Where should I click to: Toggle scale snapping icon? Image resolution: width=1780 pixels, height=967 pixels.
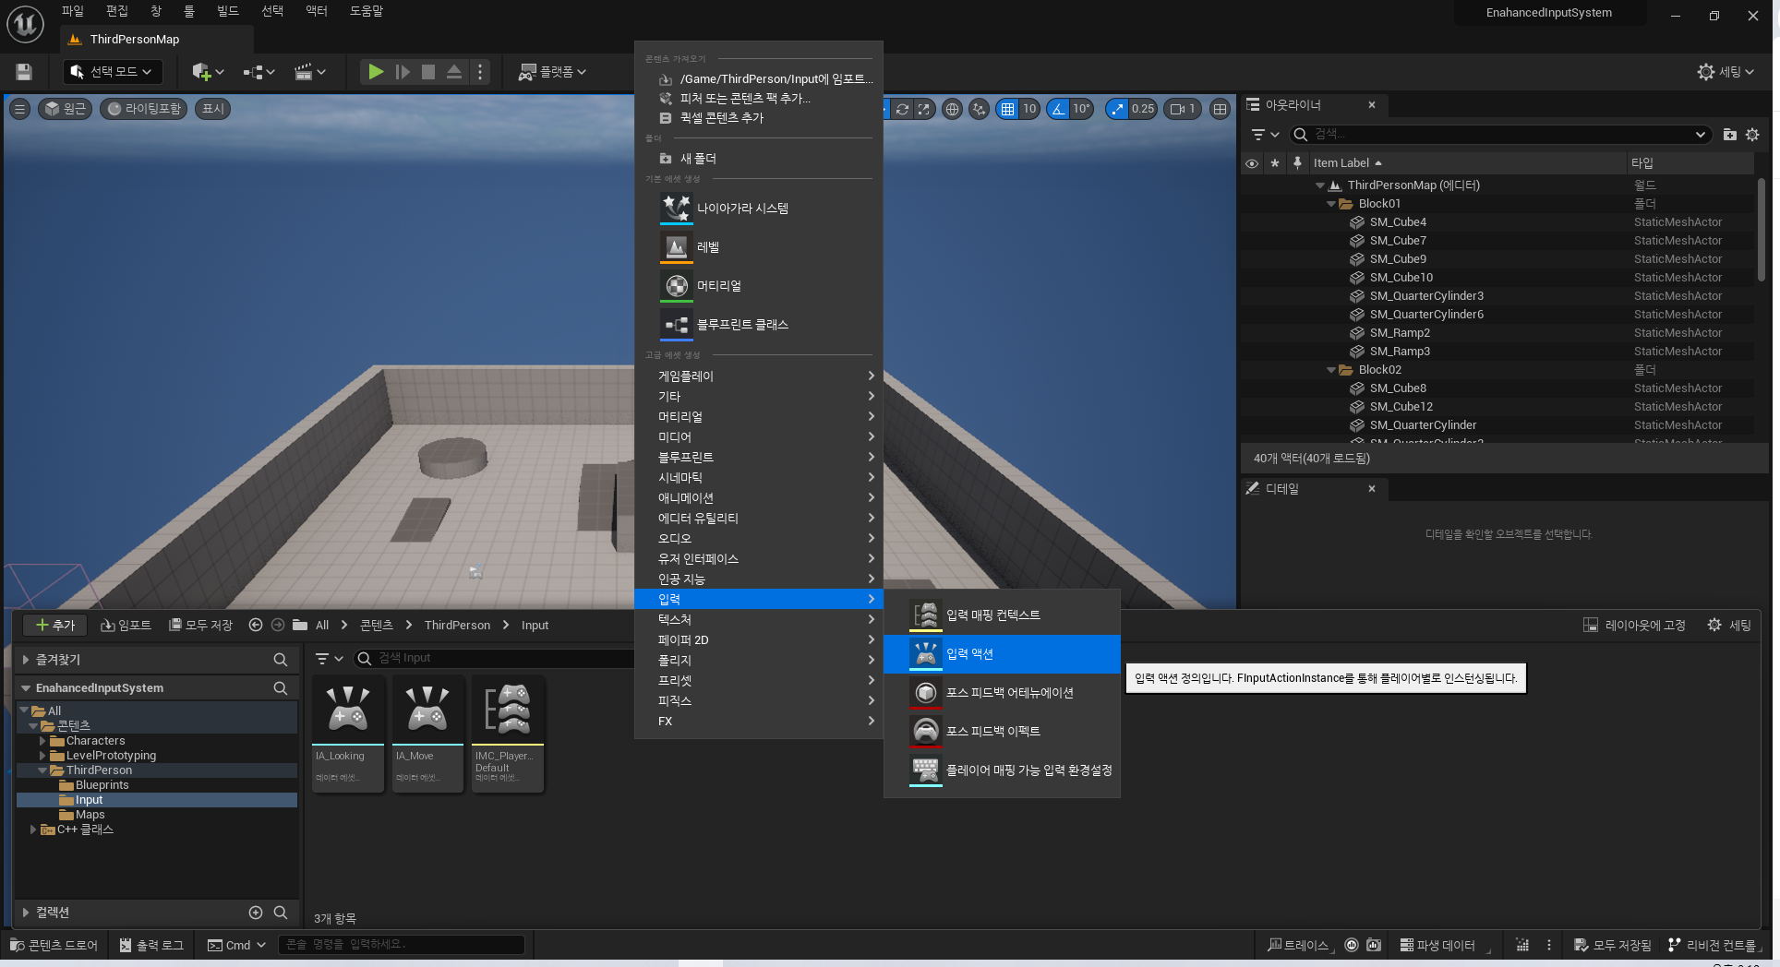[x=1118, y=109]
